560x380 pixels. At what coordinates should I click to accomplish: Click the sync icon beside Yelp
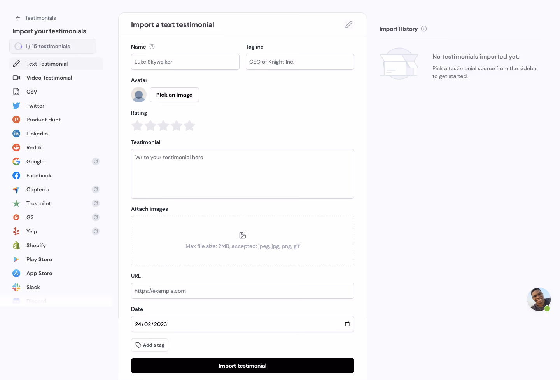[96, 231]
